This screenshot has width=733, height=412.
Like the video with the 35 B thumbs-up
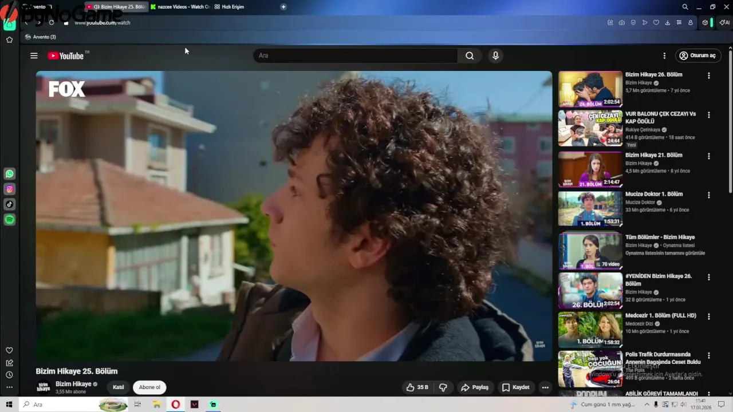417,387
